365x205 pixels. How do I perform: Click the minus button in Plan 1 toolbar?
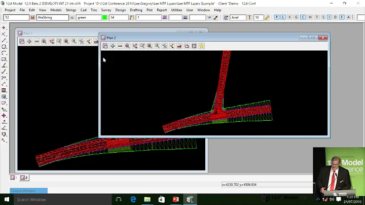[x=36, y=42]
